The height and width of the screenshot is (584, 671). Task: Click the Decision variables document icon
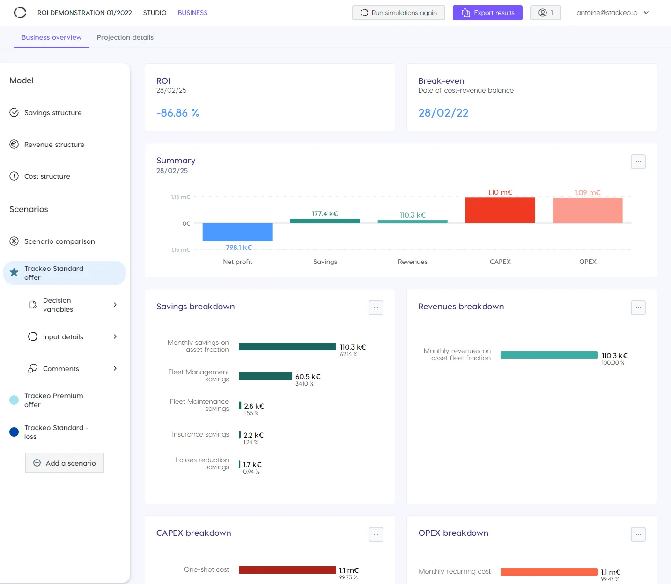point(33,305)
